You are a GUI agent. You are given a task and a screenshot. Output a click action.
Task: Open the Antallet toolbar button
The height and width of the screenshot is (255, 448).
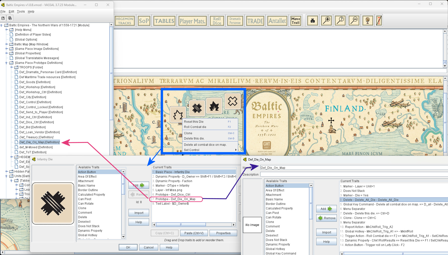[x=277, y=21]
